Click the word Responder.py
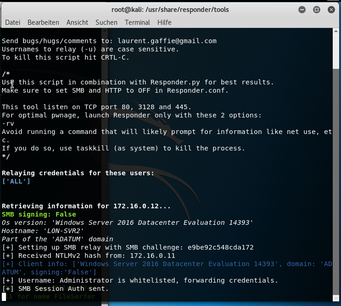Screen dimensions: 341x306 click(175, 82)
